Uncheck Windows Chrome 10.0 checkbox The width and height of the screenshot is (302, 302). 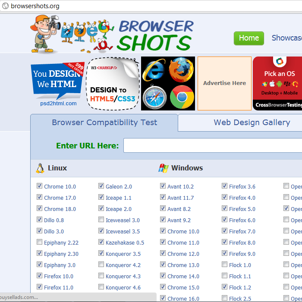(x=163, y=230)
